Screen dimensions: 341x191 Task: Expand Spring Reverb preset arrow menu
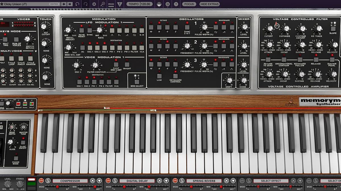233,181
